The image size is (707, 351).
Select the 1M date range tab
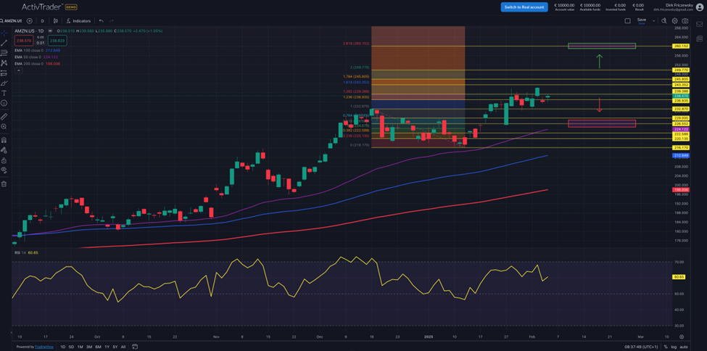coord(81,347)
